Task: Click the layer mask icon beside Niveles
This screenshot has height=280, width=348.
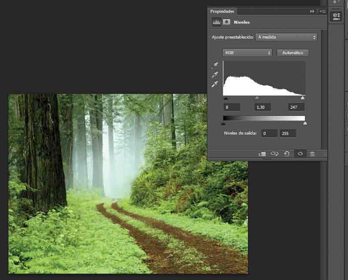Action: point(227,22)
